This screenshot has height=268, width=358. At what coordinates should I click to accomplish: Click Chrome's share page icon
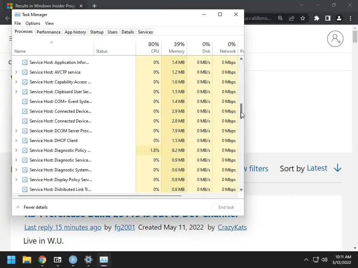[292, 18]
